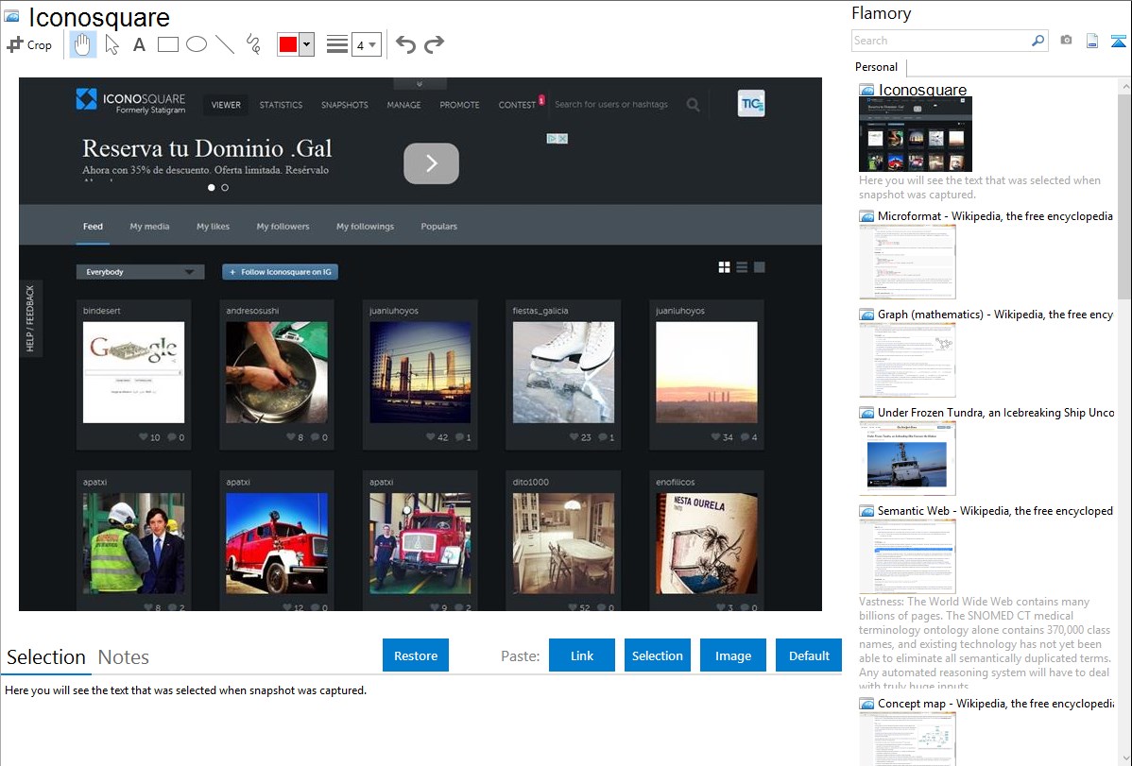1132x766 pixels.
Task: Select the Graph (mathematics) snapshot thumbnail
Action: pyautogui.click(x=907, y=360)
